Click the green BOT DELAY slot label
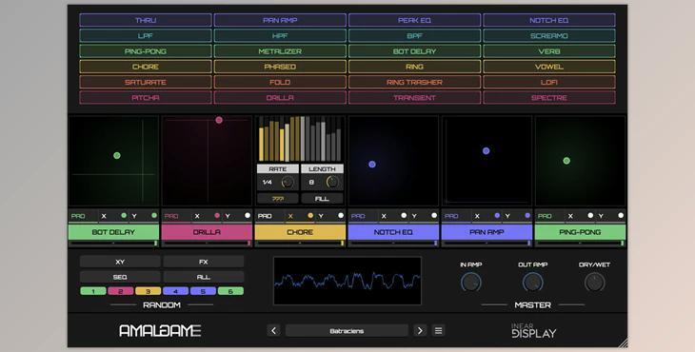Screen dimensions: 695x352 pos(113,232)
